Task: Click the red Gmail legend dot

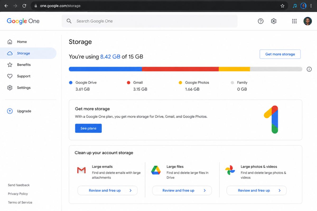Action: point(128,83)
